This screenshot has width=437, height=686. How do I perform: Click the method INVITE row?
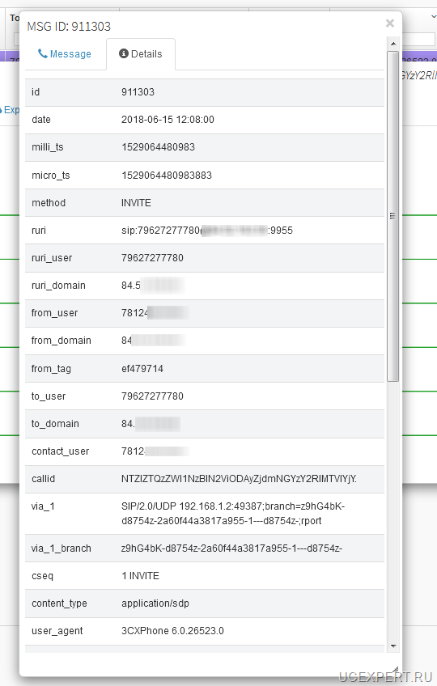[205, 203]
